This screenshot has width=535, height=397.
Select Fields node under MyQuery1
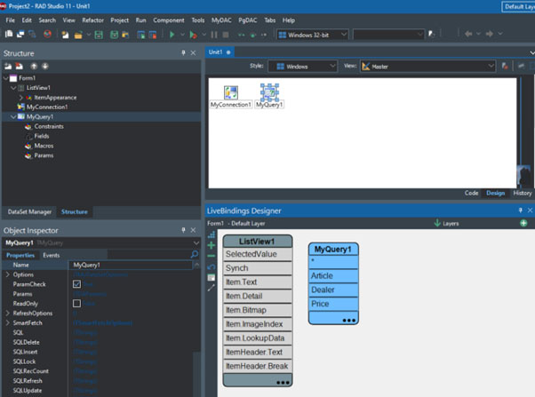tap(41, 136)
